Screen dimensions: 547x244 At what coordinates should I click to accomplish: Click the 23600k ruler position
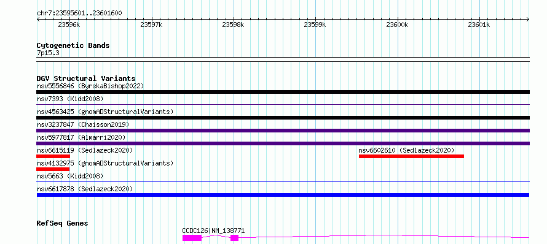[x=397, y=25]
